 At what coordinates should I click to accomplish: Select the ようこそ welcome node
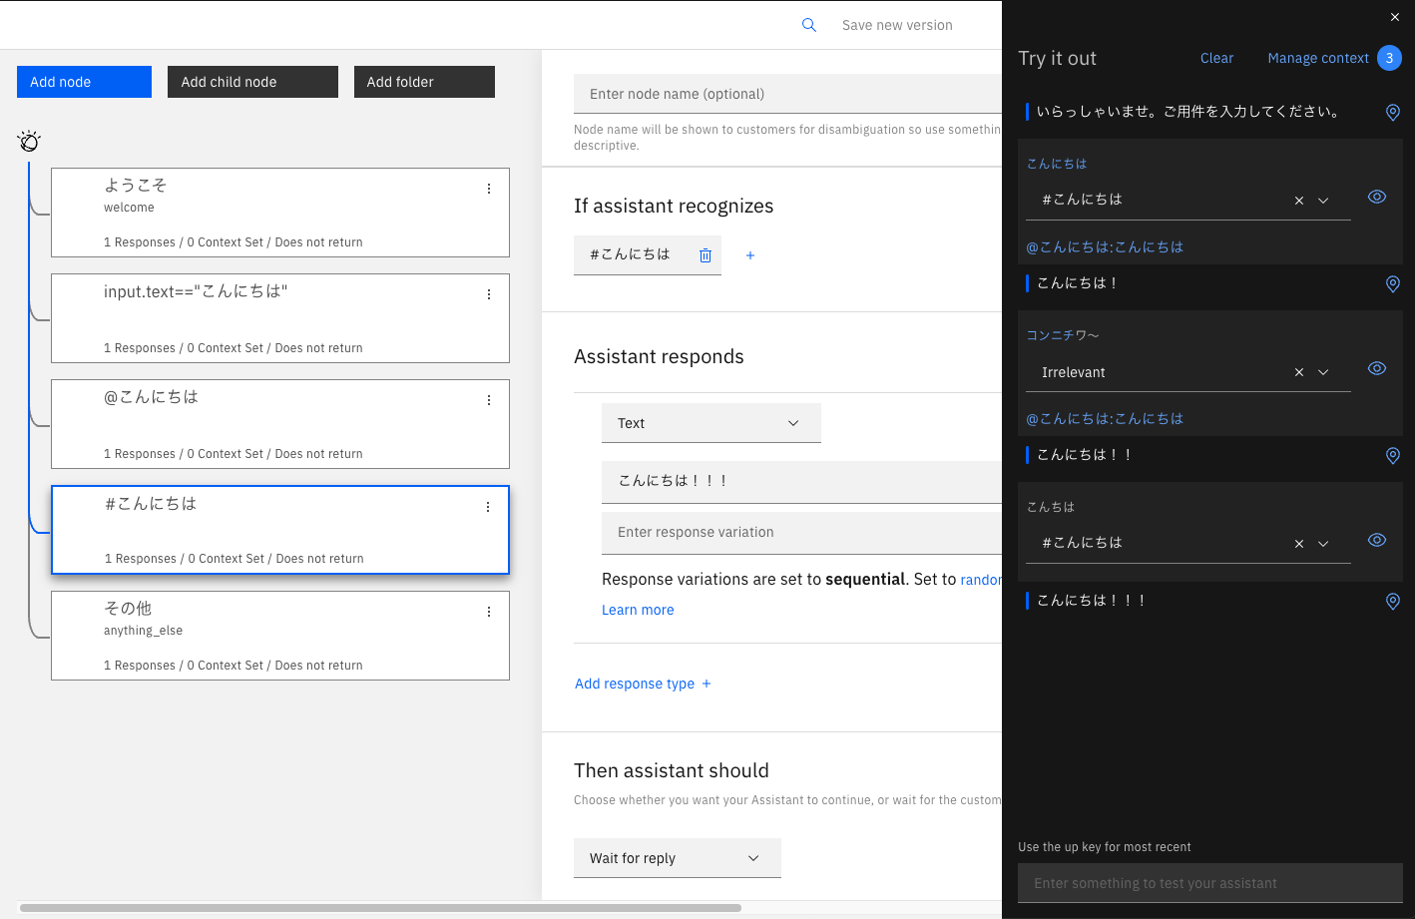[280, 213]
